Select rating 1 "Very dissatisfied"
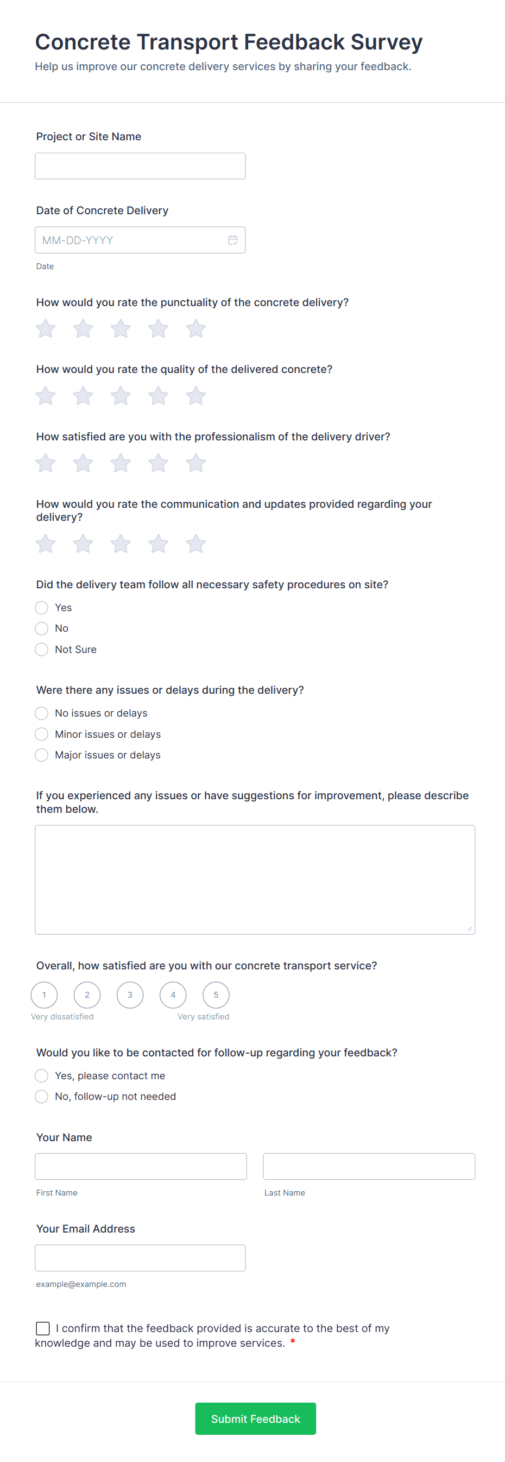Screen dimensions: 505x1462 point(43,994)
